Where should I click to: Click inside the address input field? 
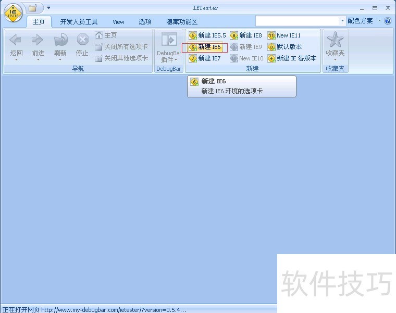297,21
